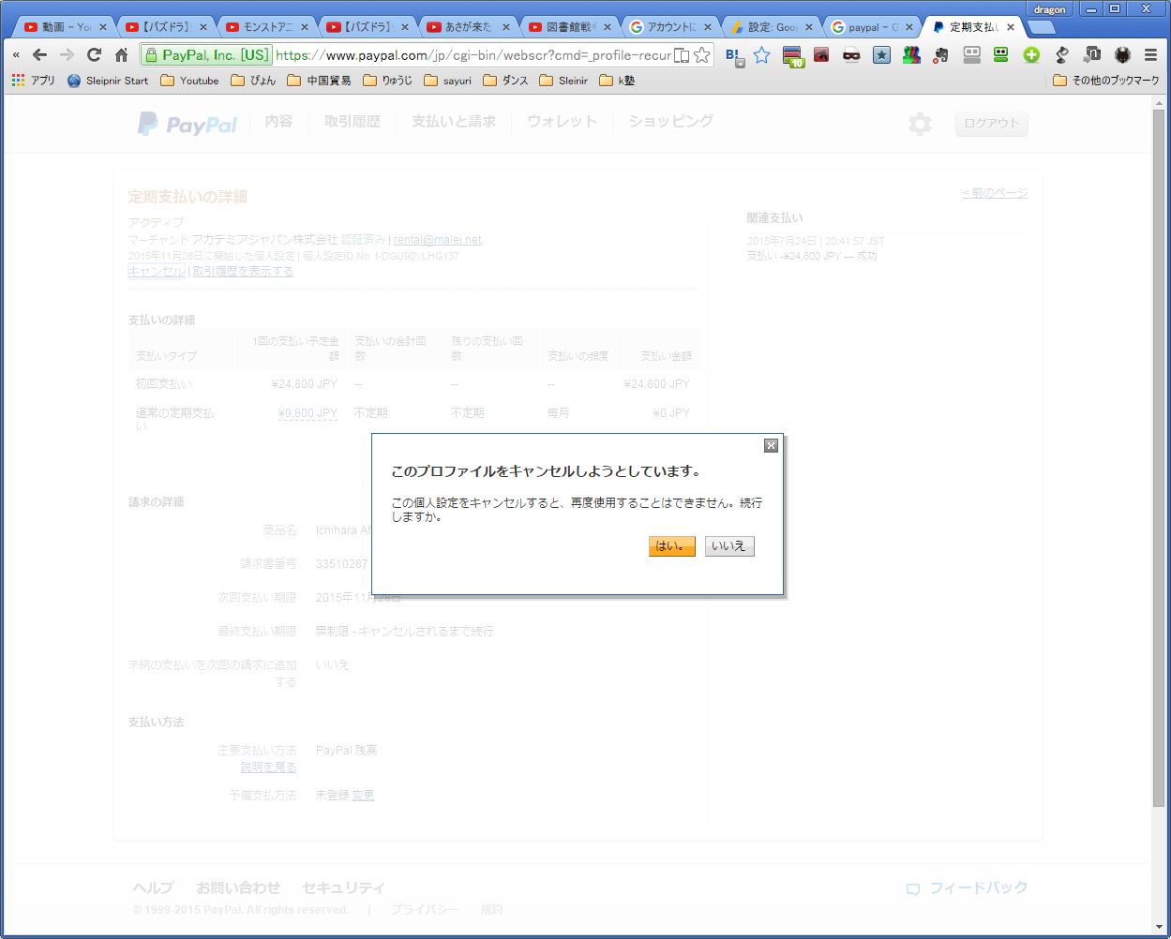Screen dimensions: 1171x939
Task: Switch to the paypal - G search tab
Action: point(874,27)
